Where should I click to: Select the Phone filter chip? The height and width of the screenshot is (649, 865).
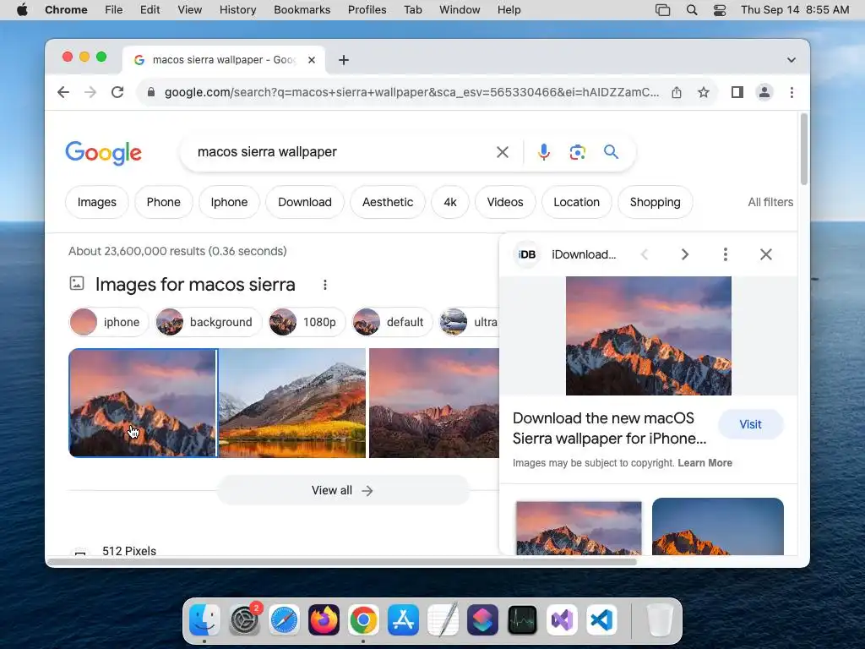click(x=163, y=202)
